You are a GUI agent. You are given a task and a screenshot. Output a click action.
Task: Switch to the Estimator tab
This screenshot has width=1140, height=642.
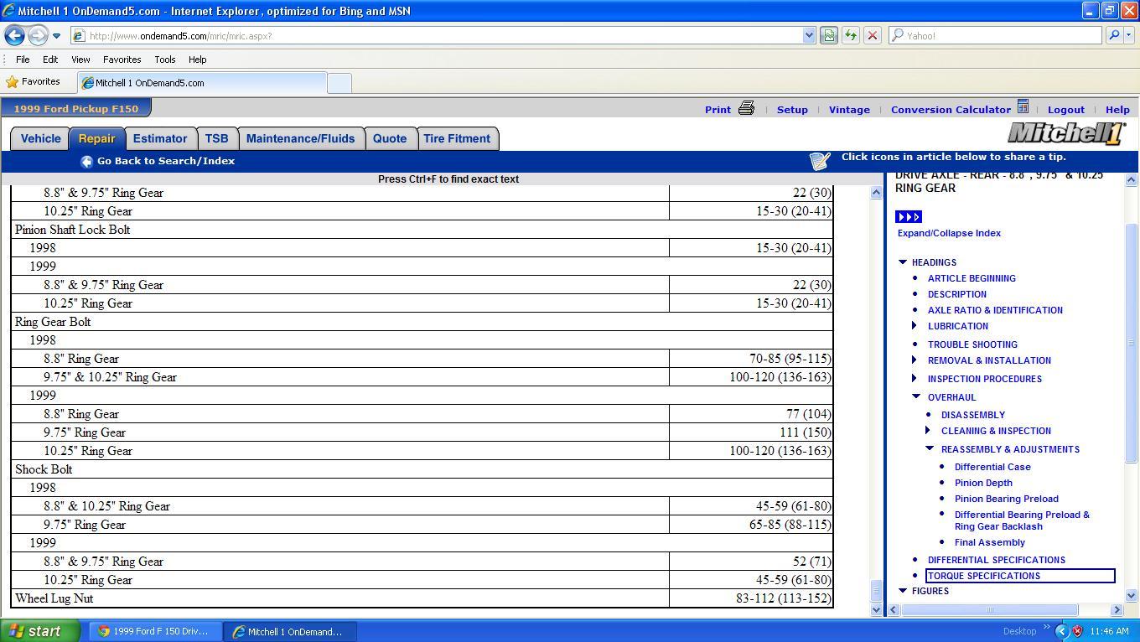pos(160,139)
